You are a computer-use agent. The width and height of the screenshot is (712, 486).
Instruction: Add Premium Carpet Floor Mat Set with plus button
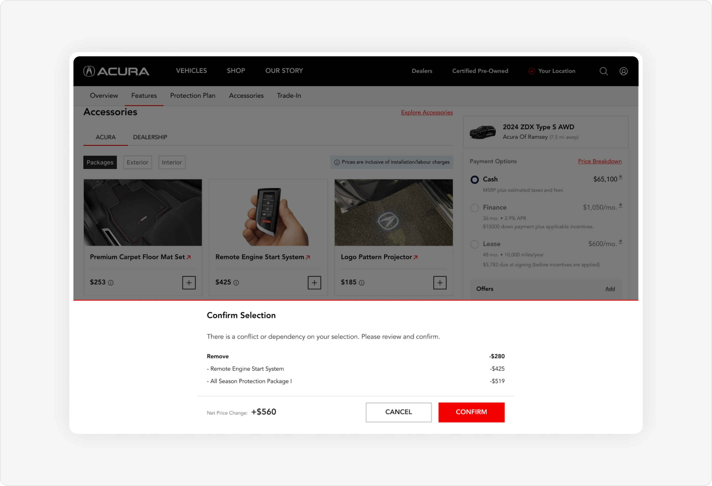click(189, 283)
